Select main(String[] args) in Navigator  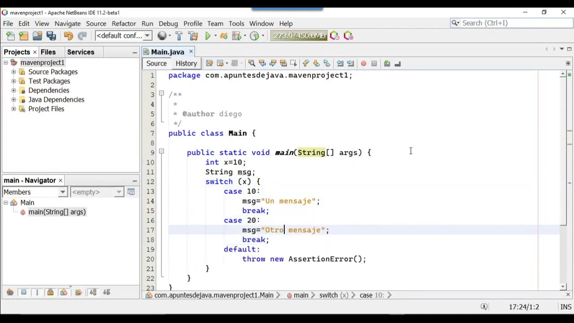point(57,212)
